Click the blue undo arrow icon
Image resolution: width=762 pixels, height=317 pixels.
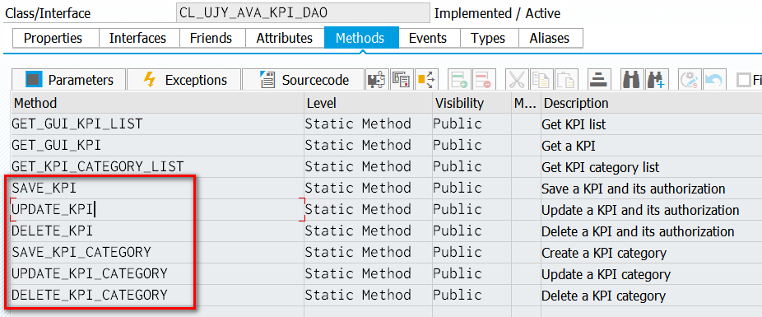click(x=713, y=80)
